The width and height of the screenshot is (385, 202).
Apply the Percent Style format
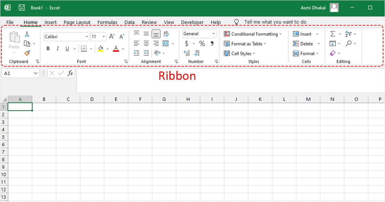click(201, 43)
